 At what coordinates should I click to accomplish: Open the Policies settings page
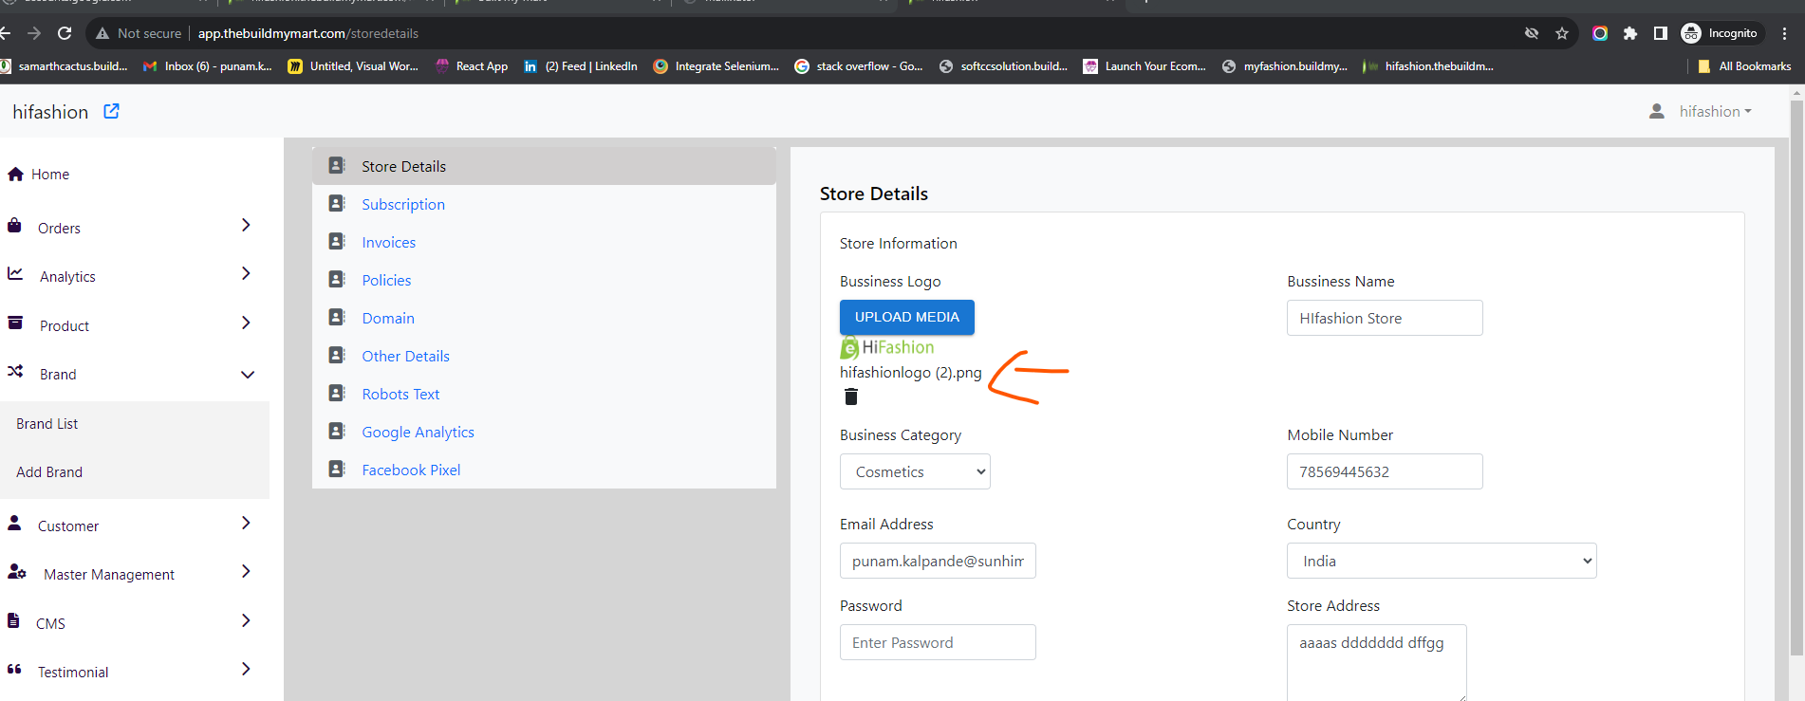pos(386,280)
